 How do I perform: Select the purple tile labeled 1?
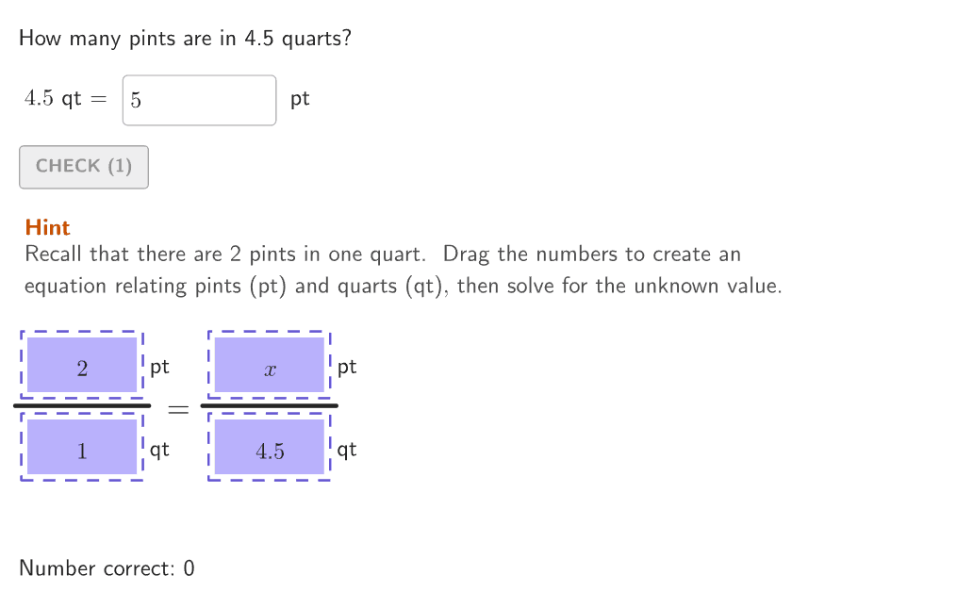(82, 447)
